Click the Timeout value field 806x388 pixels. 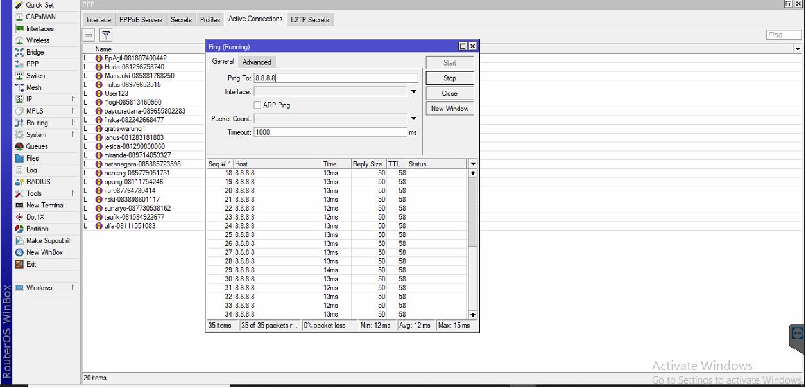[x=330, y=132]
